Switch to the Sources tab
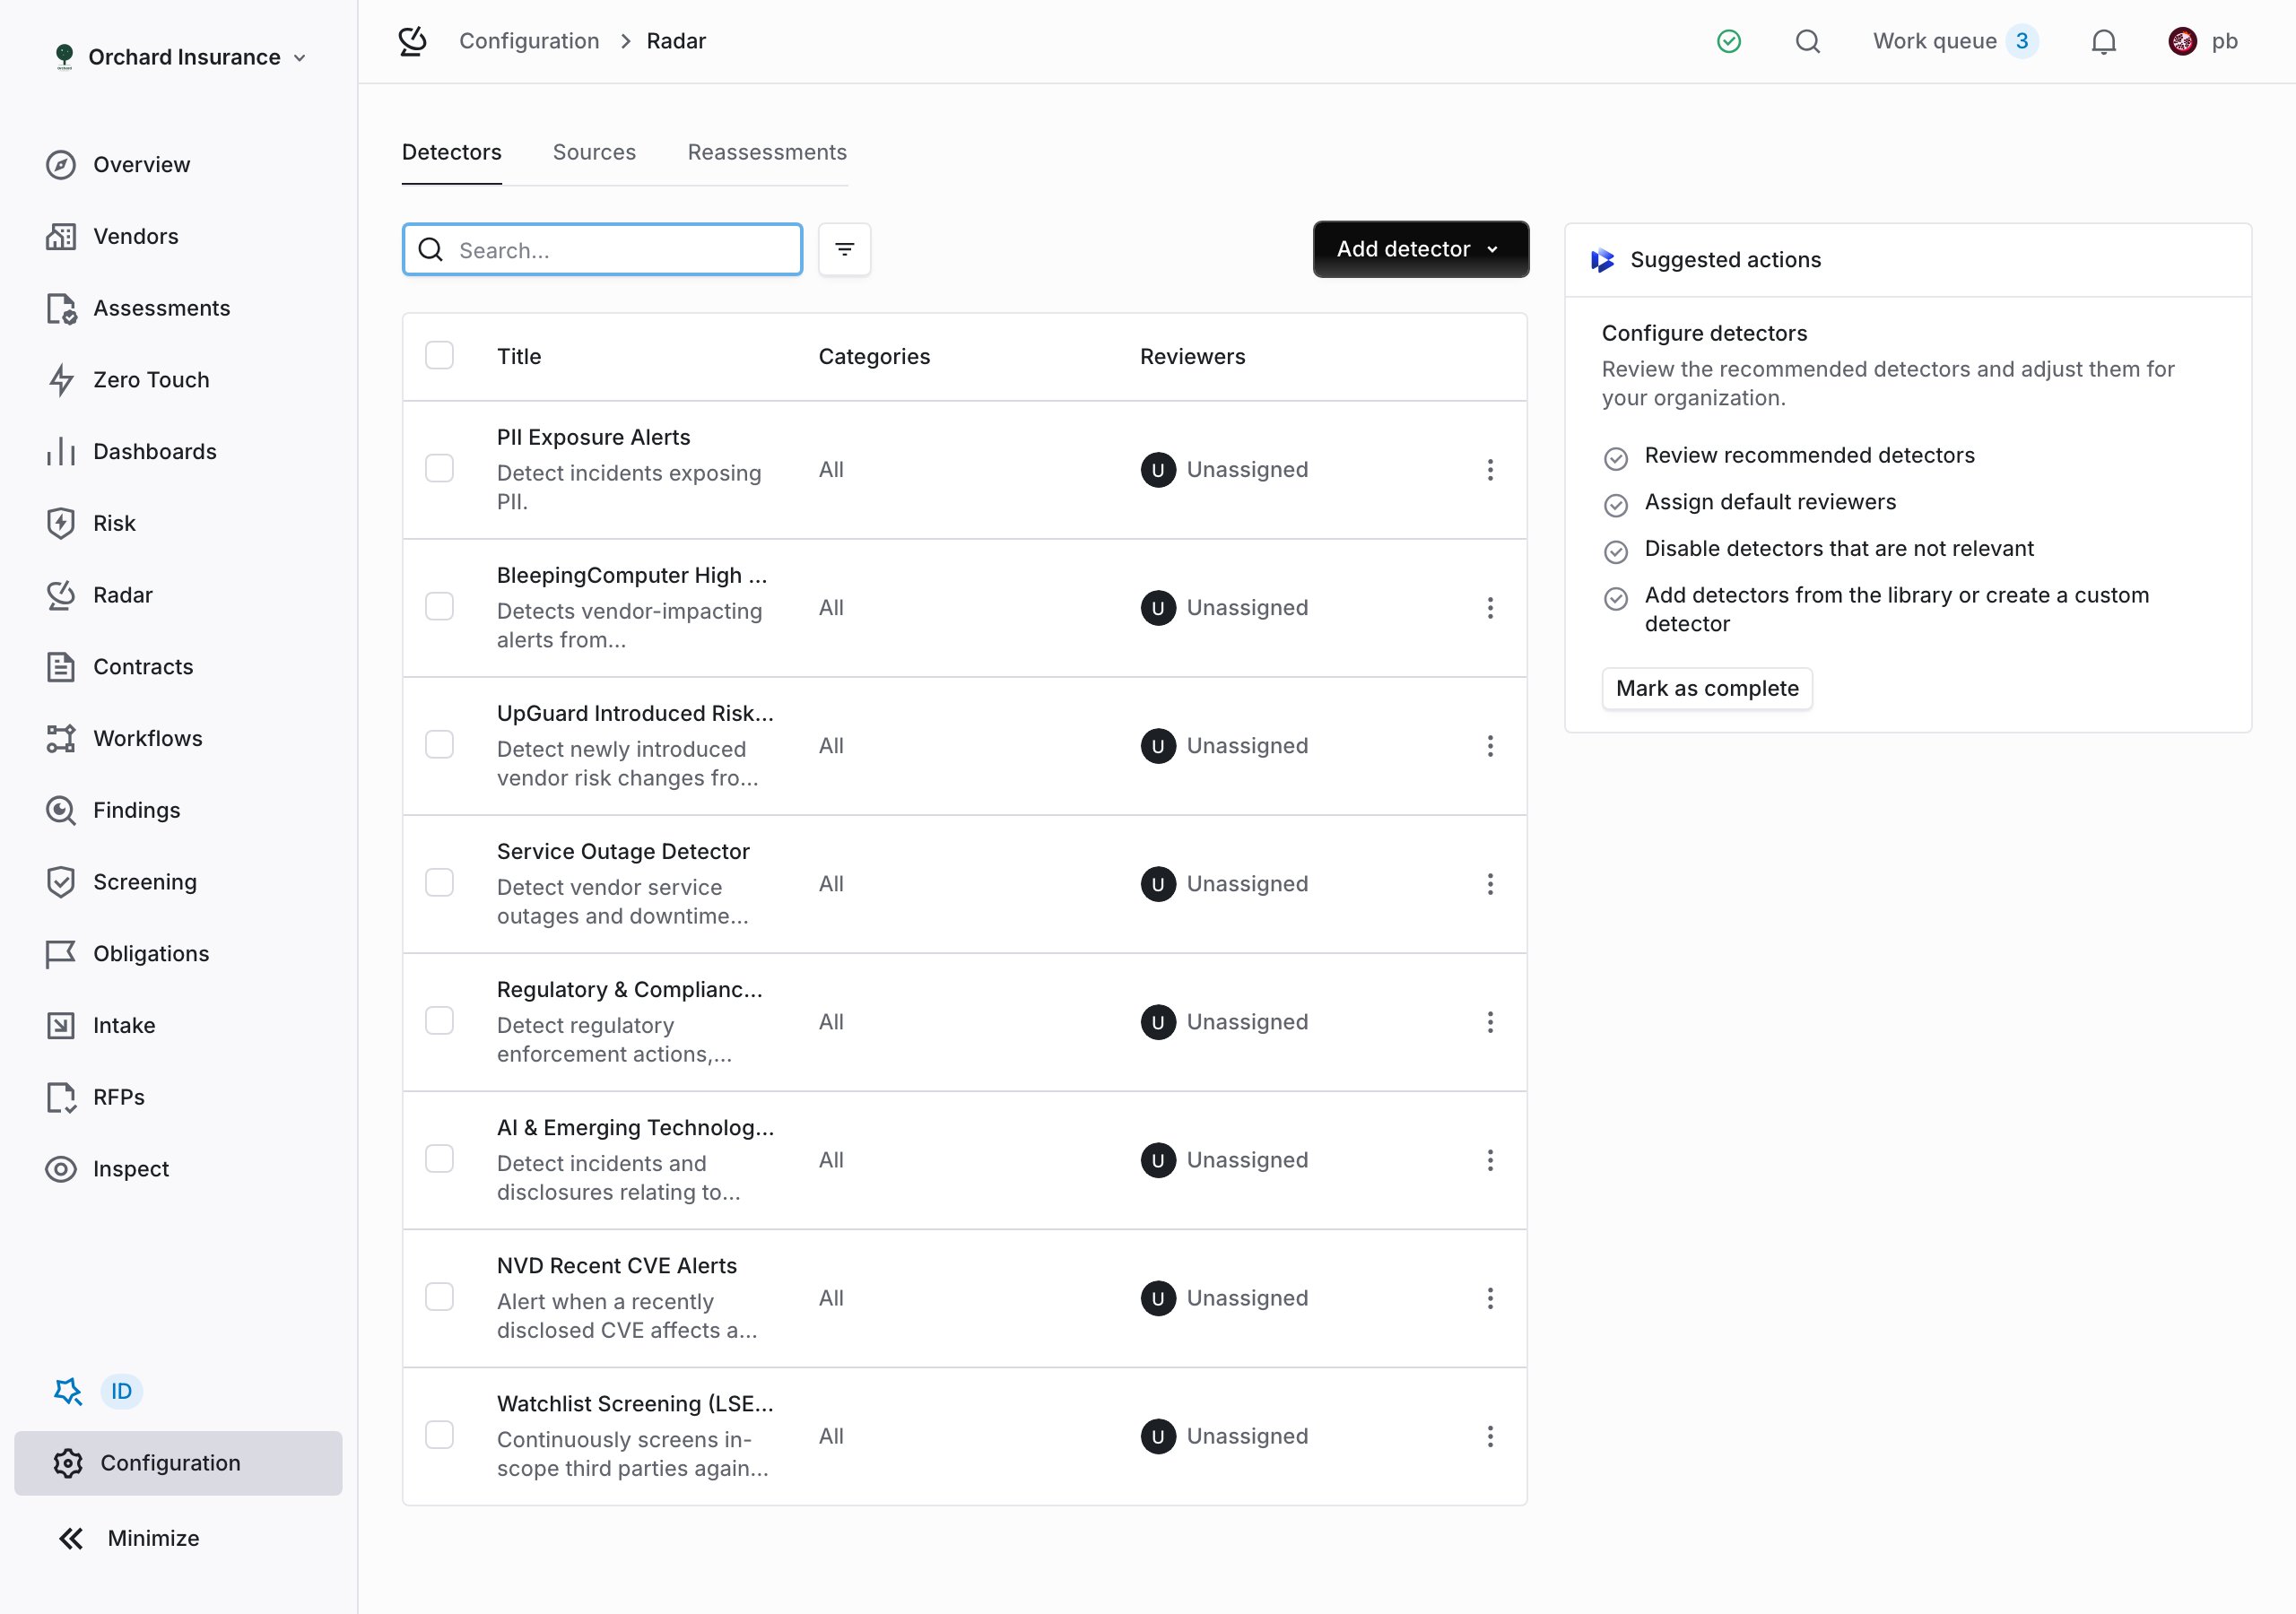 pos(594,152)
